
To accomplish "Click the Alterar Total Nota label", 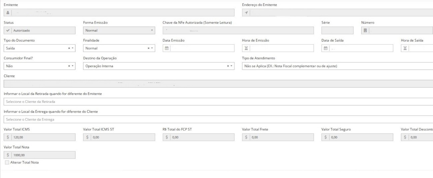I will 24,162.
